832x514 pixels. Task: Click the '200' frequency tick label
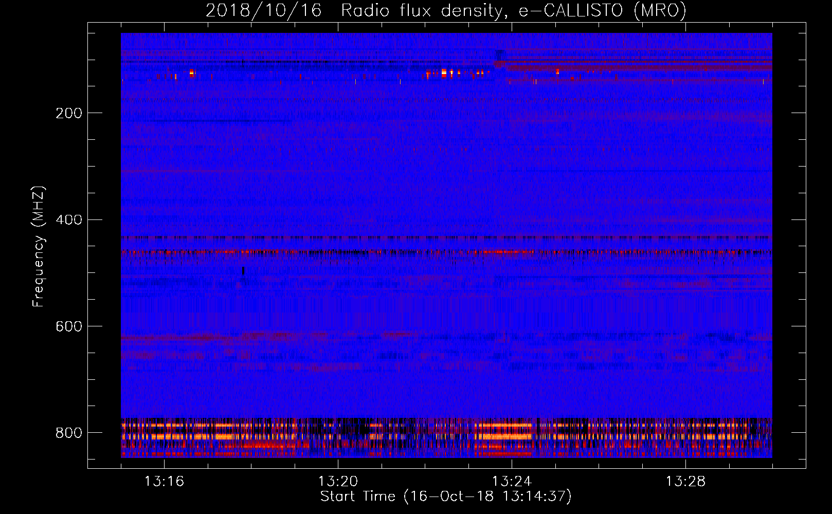click(69, 113)
